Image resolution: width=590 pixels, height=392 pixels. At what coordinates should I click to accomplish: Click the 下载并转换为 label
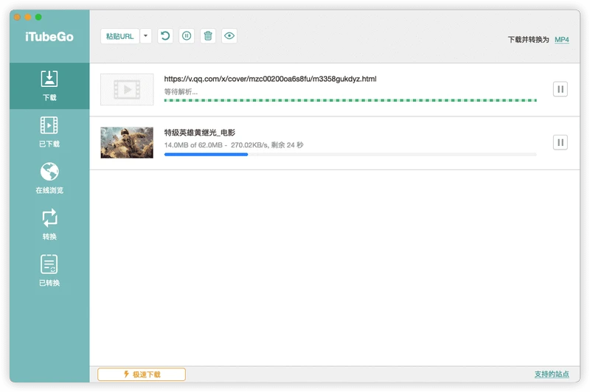(x=528, y=40)
